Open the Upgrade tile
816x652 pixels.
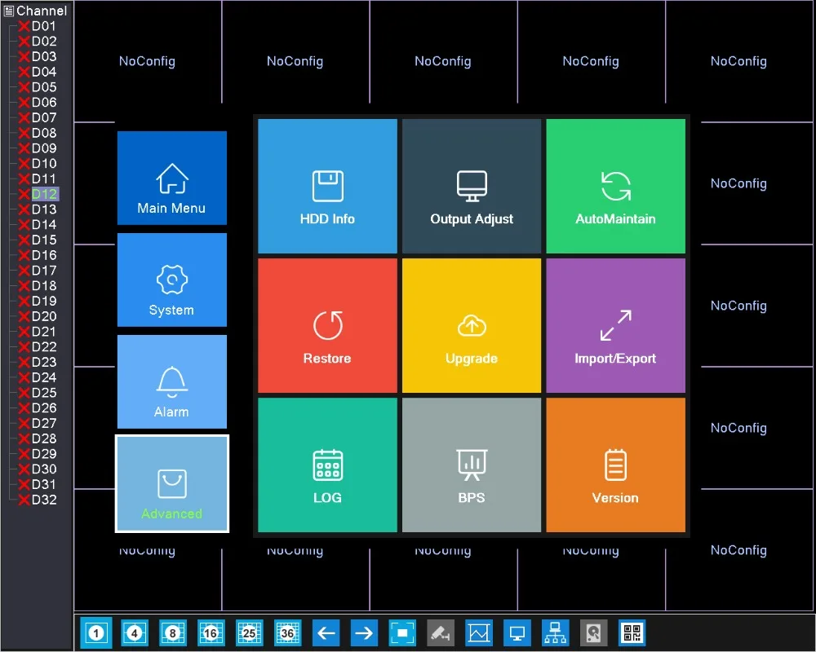click(x=472, y=325)
